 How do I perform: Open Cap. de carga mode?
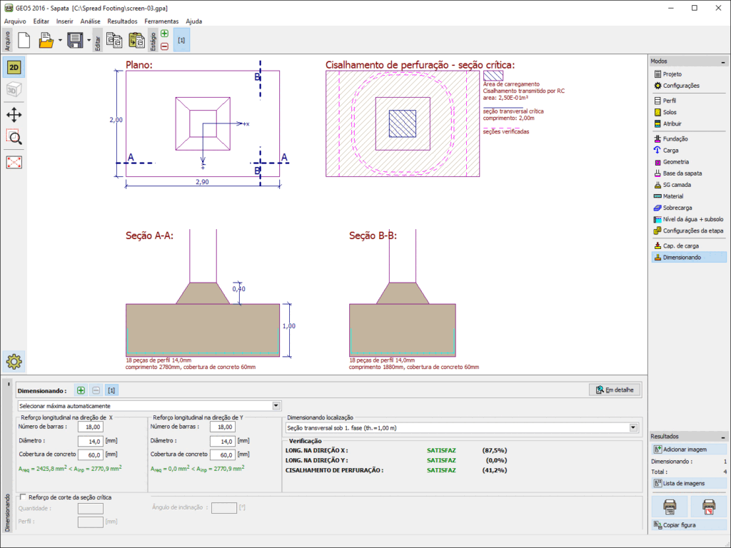coord(689,246)
